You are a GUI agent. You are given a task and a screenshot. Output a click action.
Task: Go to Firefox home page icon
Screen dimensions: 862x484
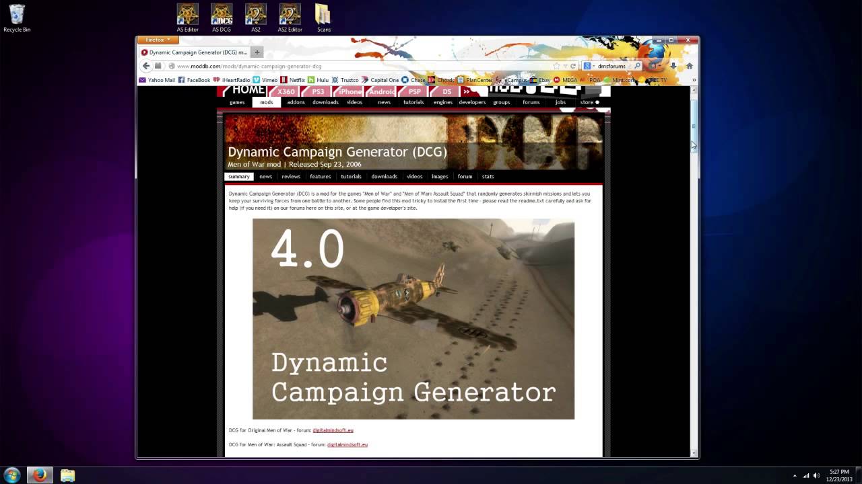[x=689, y=66]
